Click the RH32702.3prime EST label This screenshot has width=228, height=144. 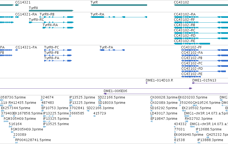click(199, 119)
